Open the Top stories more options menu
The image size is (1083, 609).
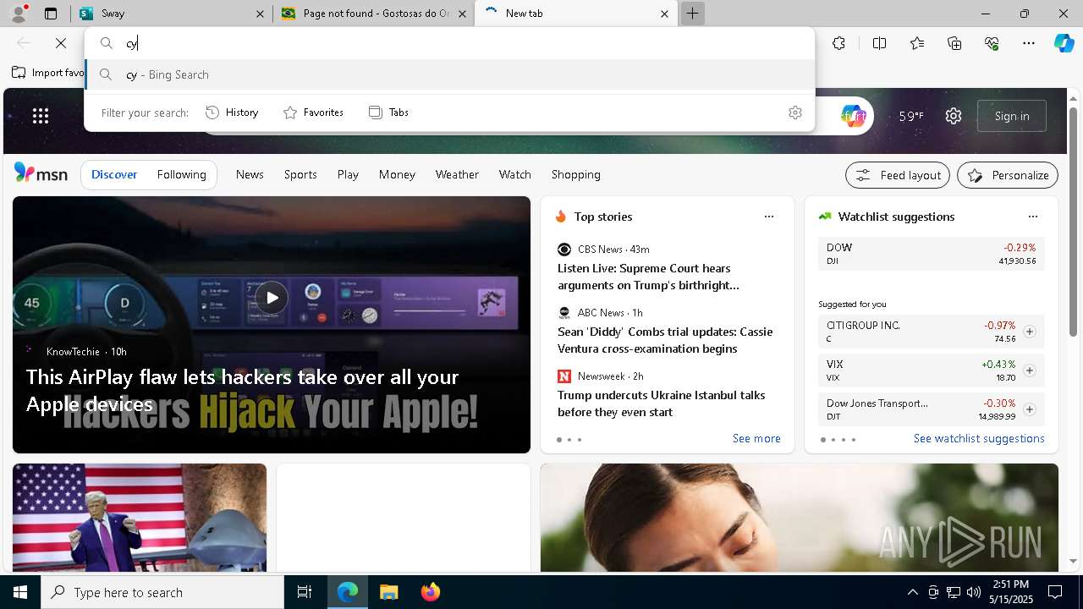point(768,217)
